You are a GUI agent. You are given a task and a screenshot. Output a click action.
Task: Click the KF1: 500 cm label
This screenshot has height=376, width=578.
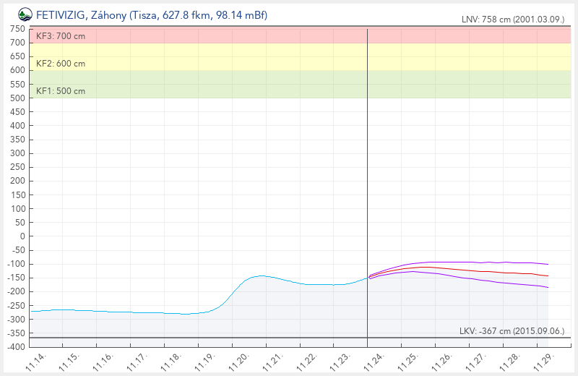pos(61,91)
